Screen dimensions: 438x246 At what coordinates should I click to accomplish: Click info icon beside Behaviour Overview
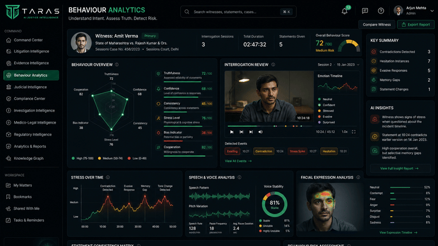click(117, 65)
